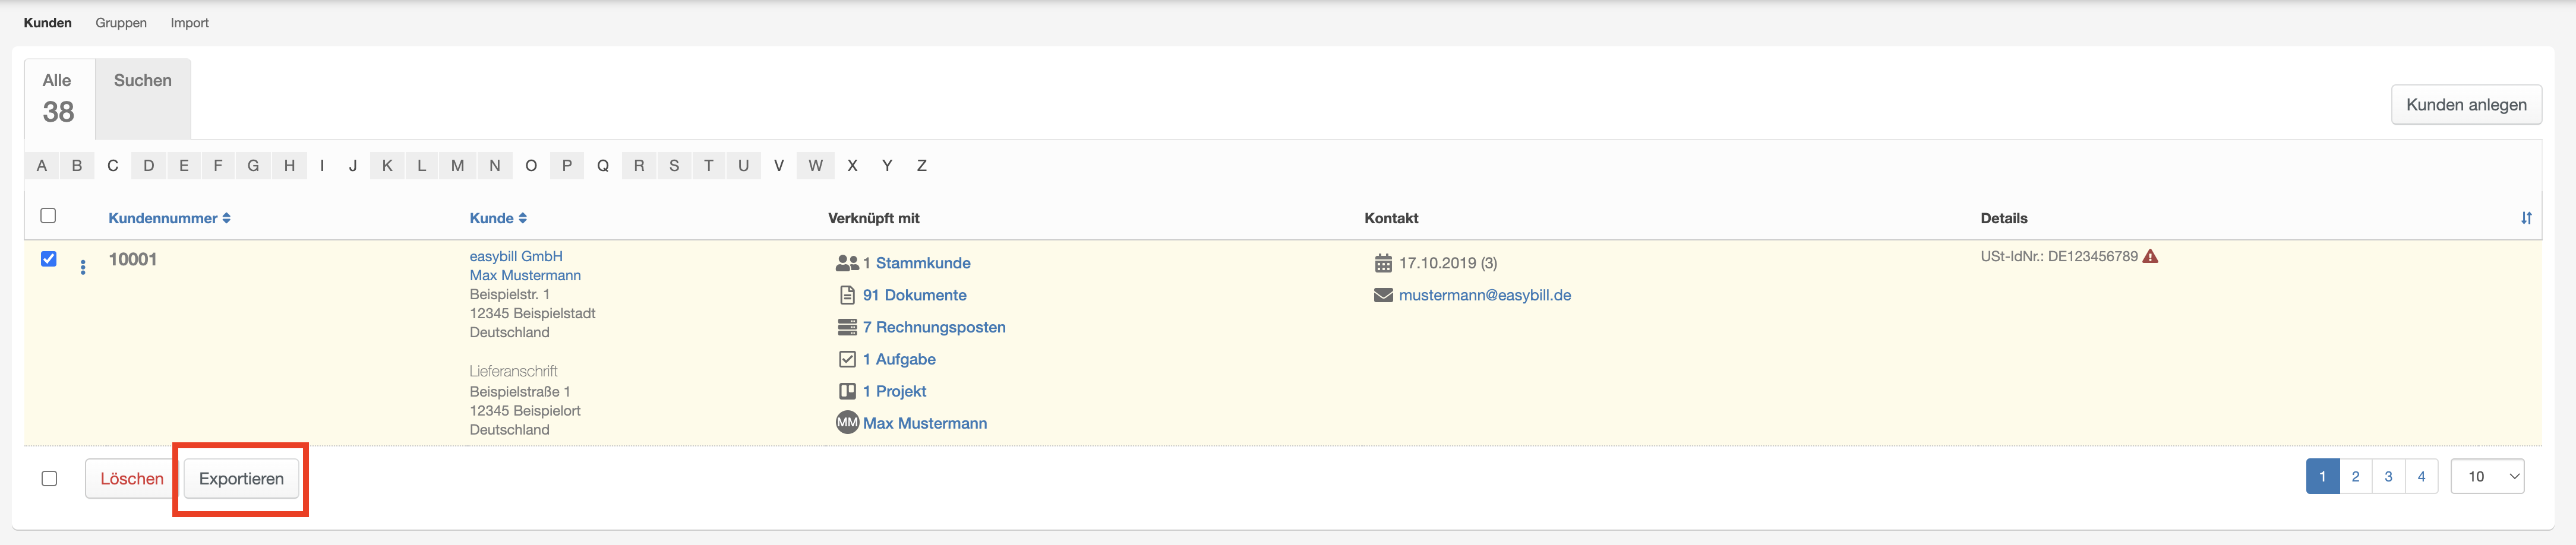The height and width of the screenshot is (545, 2576).
Task: Open the three-dot menu for customer 10001
Action: [x=83, y=267]
